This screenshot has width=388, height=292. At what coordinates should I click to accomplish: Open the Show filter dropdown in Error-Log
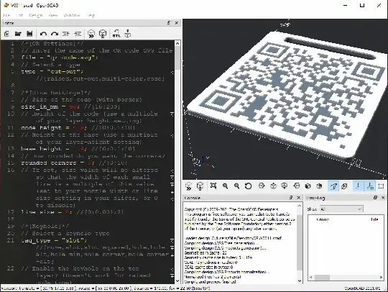coord(341,209)
